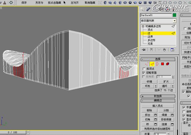Click the pin stack icon
The height and width of the screenshot is (135, 191).
point(144,50)
